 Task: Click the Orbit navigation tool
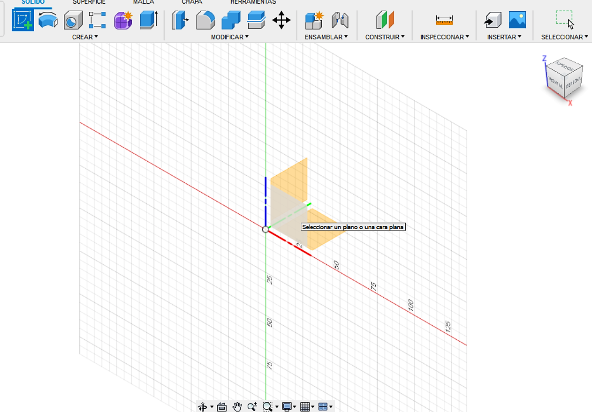tap(203, 407)
